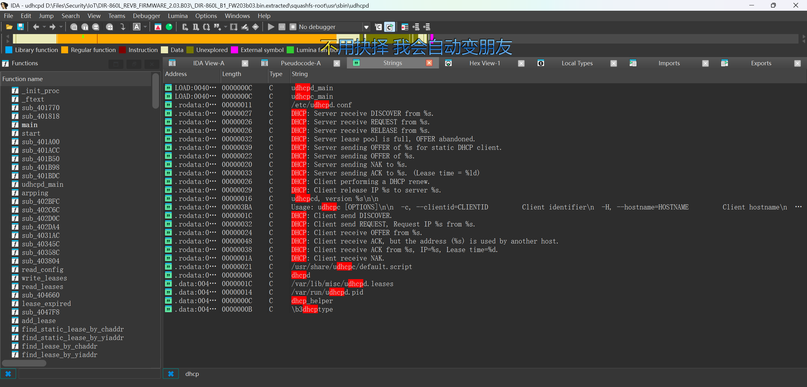The width and height of the screenshot is (807, 387).
Task: Click the red triangle toolbar icon
Action: 158,27
